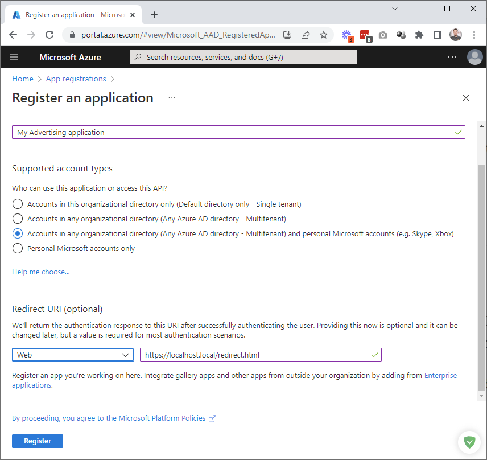Select Multitenant organizational directory only option

click(x=18, y=219)
